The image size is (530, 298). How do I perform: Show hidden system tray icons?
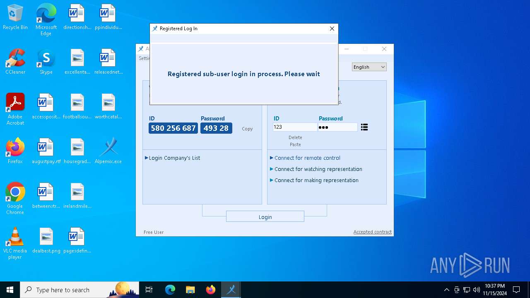[x=446, y=290]
